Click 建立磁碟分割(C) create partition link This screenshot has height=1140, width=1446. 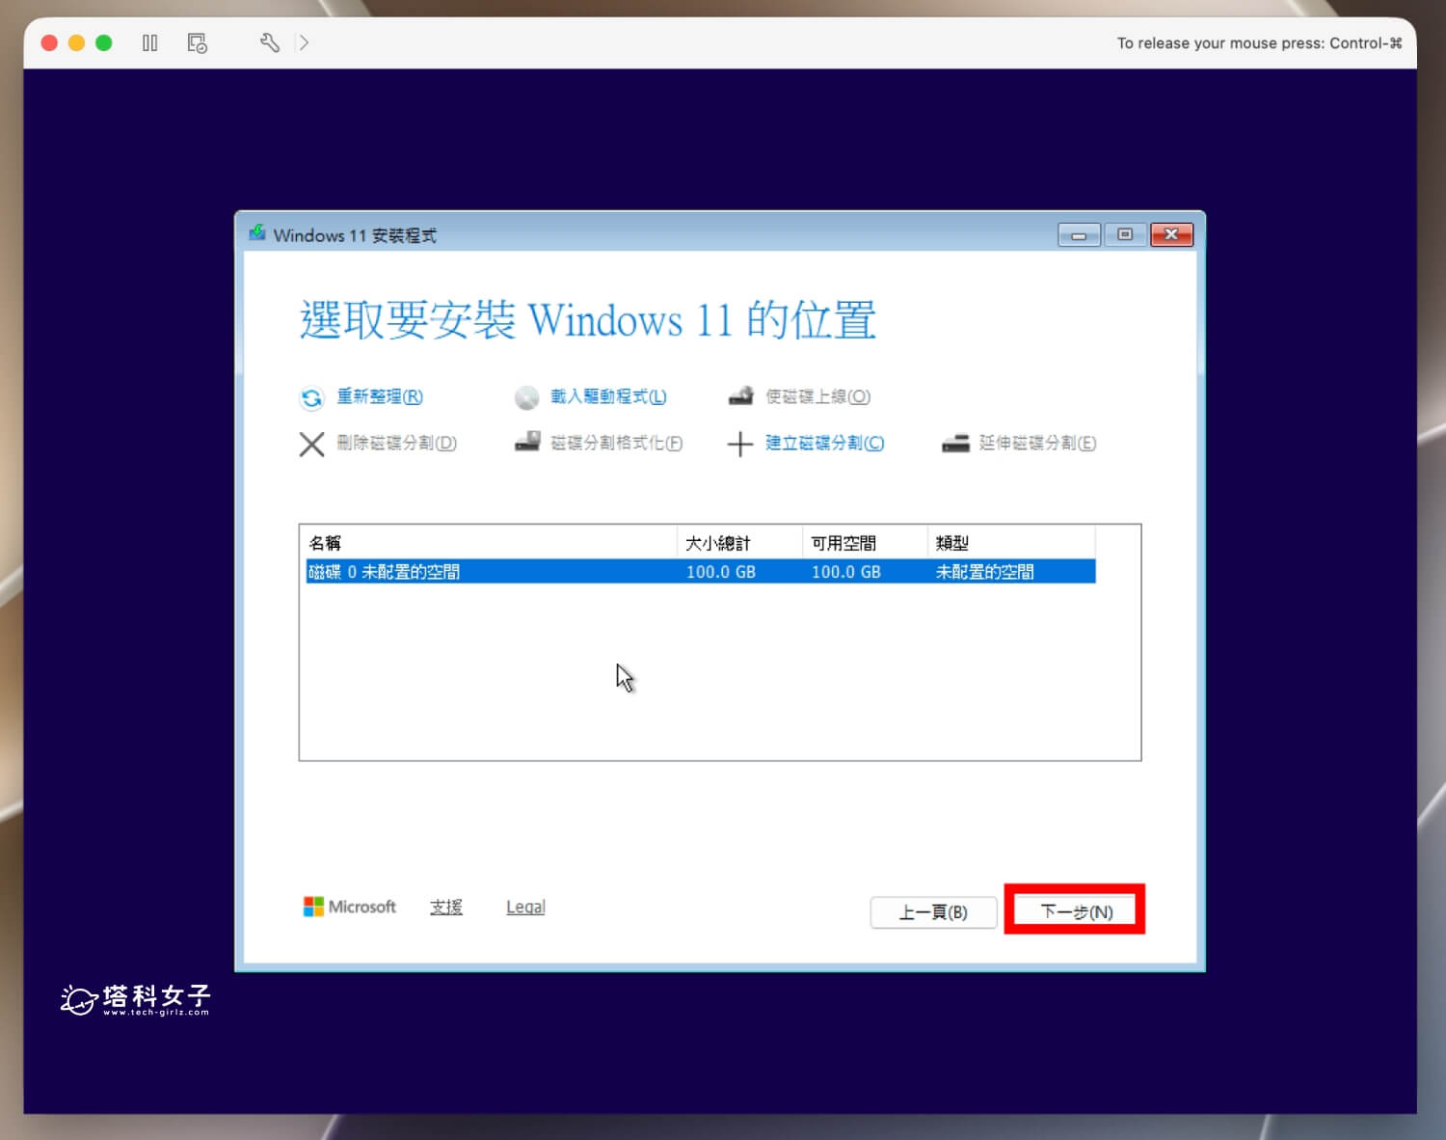(825, 443)
